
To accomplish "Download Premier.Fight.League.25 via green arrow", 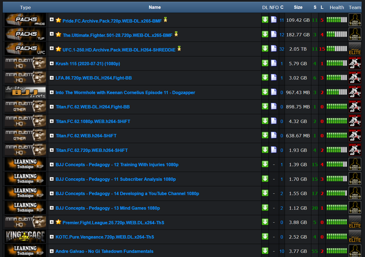I will 265,222.
